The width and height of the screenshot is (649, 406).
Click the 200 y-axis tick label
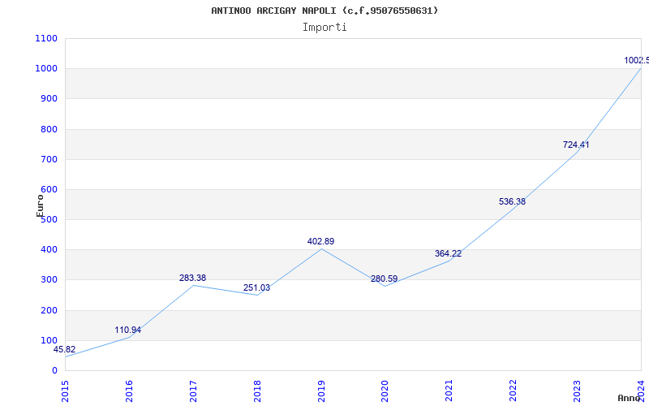coord(49,310)
